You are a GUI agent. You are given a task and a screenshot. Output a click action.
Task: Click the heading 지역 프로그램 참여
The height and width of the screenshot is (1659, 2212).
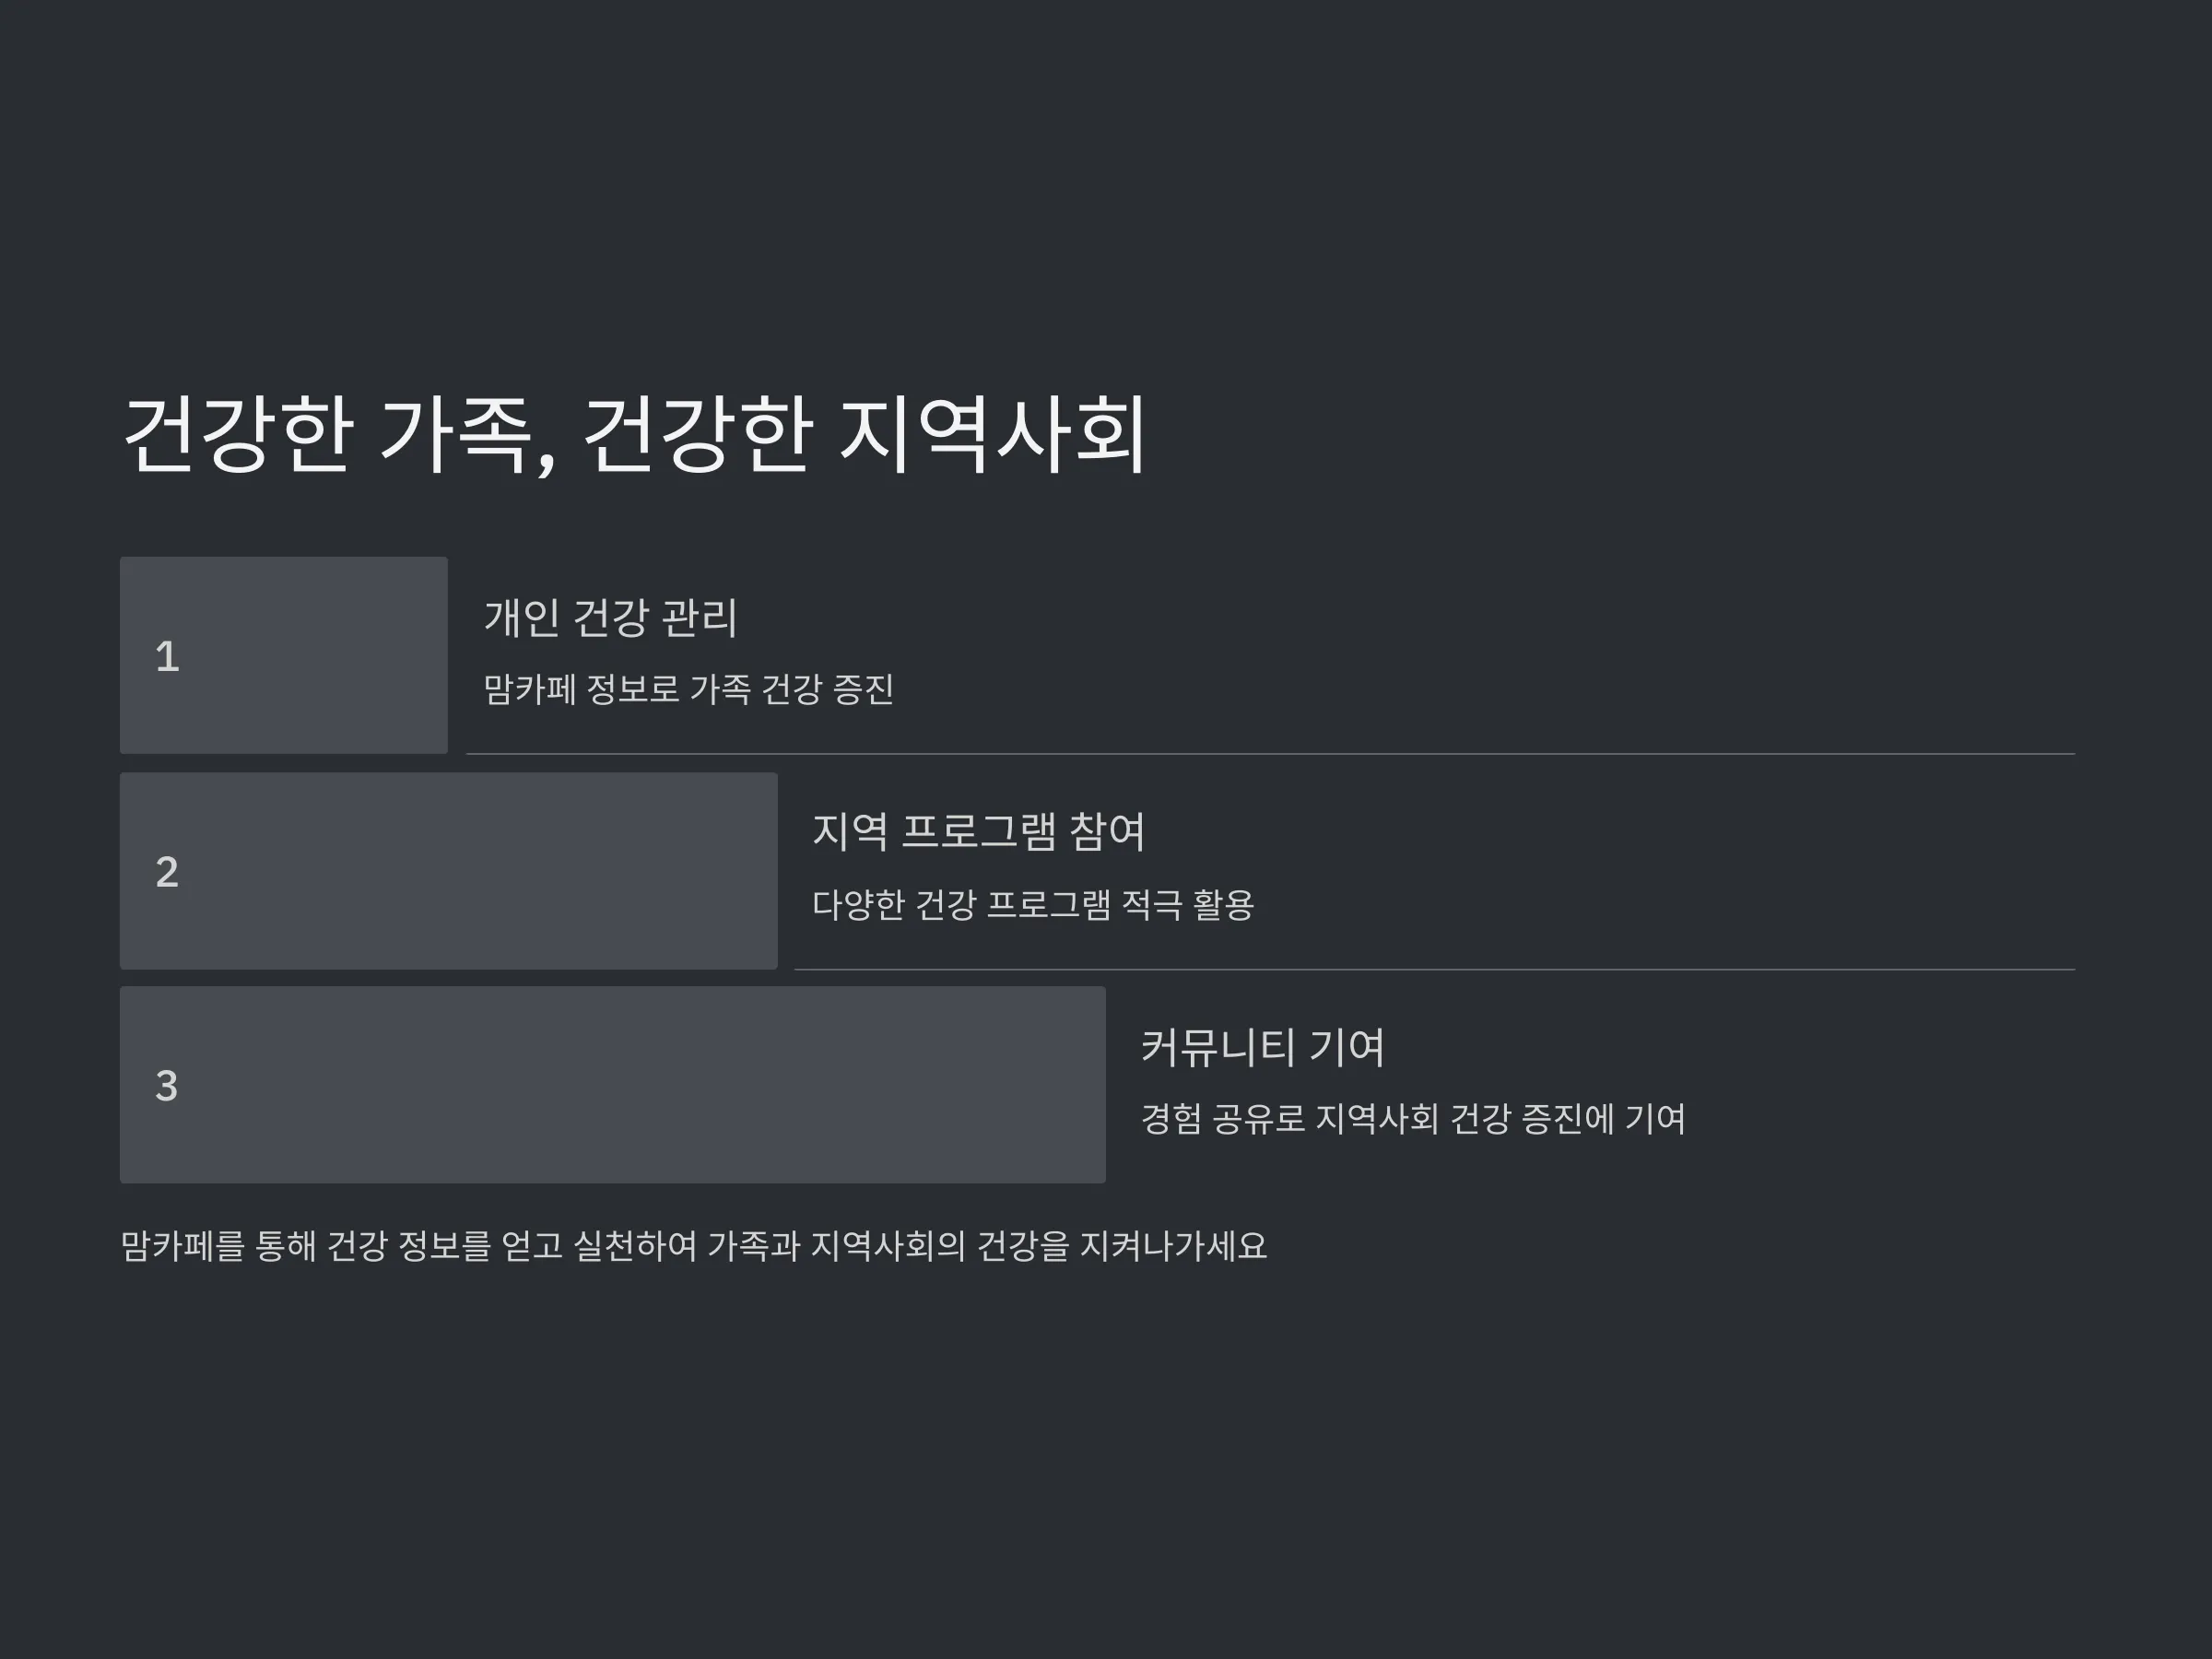click(x=979, y=832)
